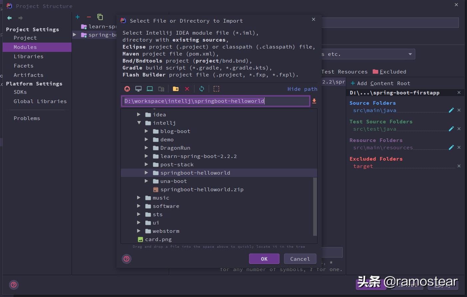467x297 pixels.
Task: Expand the post-stack folder
Action: (x=146, y=164)
